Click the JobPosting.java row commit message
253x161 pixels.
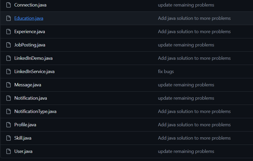pyautogui.click(x=186, y=45)
